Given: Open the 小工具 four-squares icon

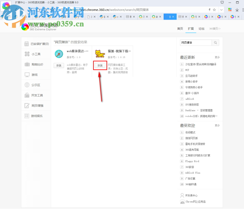Looking at the screenshot, I should coord(27,54).
